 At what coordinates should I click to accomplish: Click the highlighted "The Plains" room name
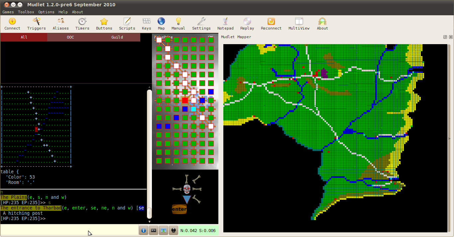pos(14,197)
